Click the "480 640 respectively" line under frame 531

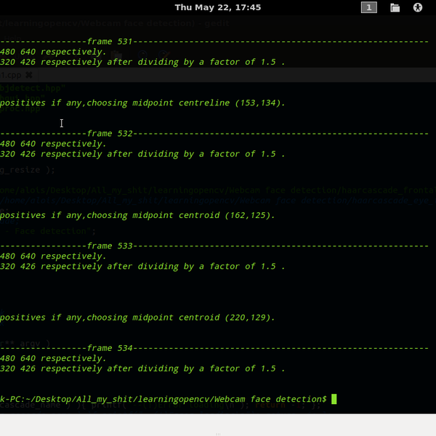(x=53, y=52)
